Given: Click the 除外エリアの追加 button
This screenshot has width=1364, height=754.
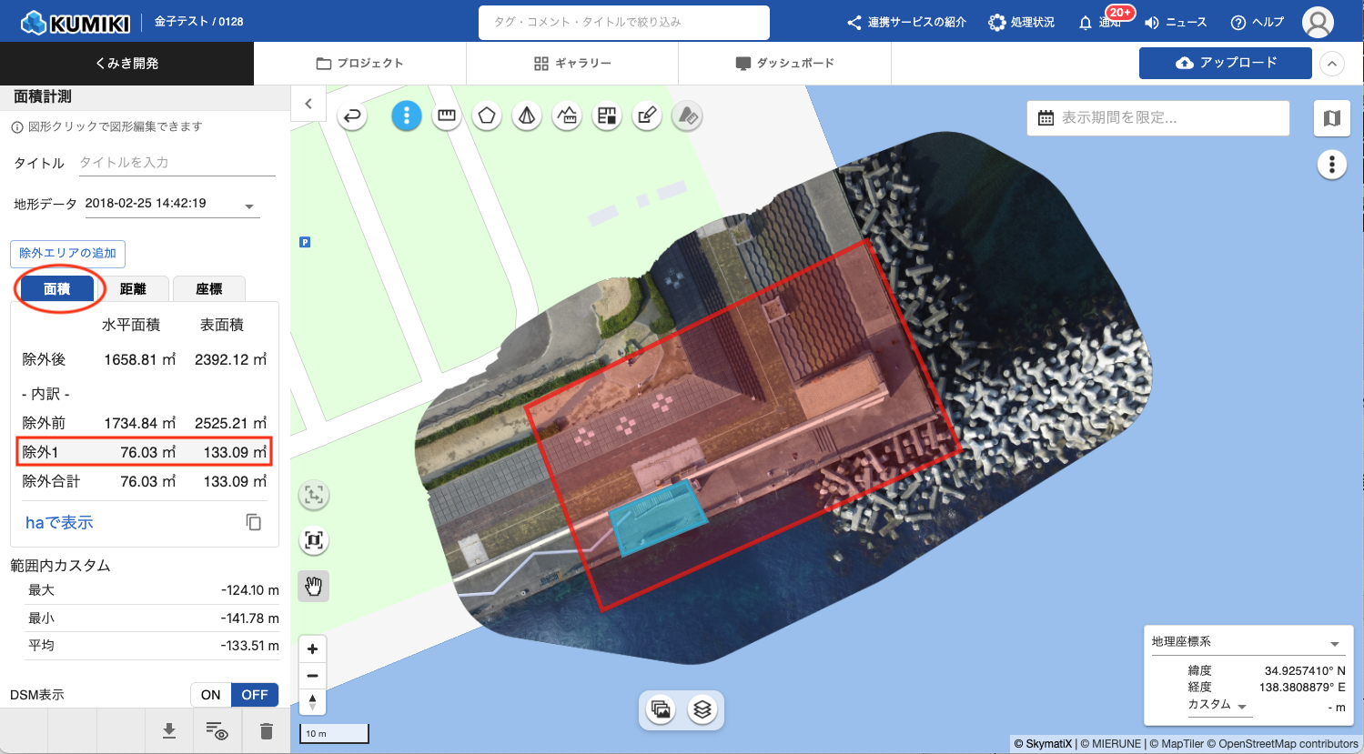Looking at the screenshot, I should (68, 254).
